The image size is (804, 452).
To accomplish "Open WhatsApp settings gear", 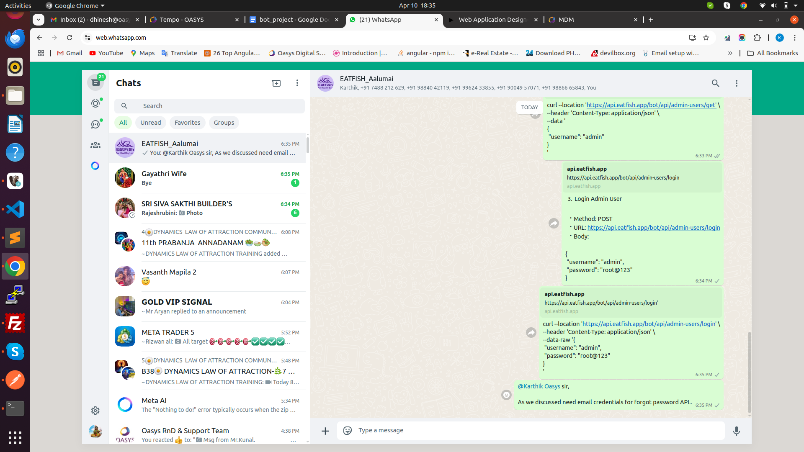I will [95, 411].
